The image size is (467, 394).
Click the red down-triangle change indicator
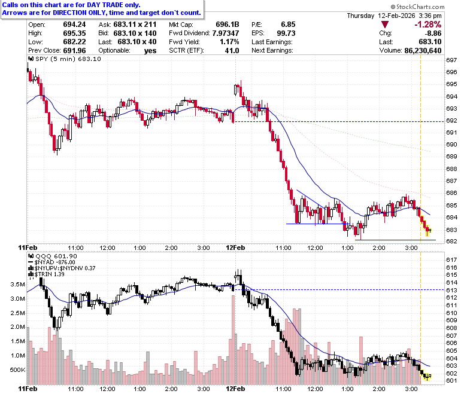[x=385, y=25]
